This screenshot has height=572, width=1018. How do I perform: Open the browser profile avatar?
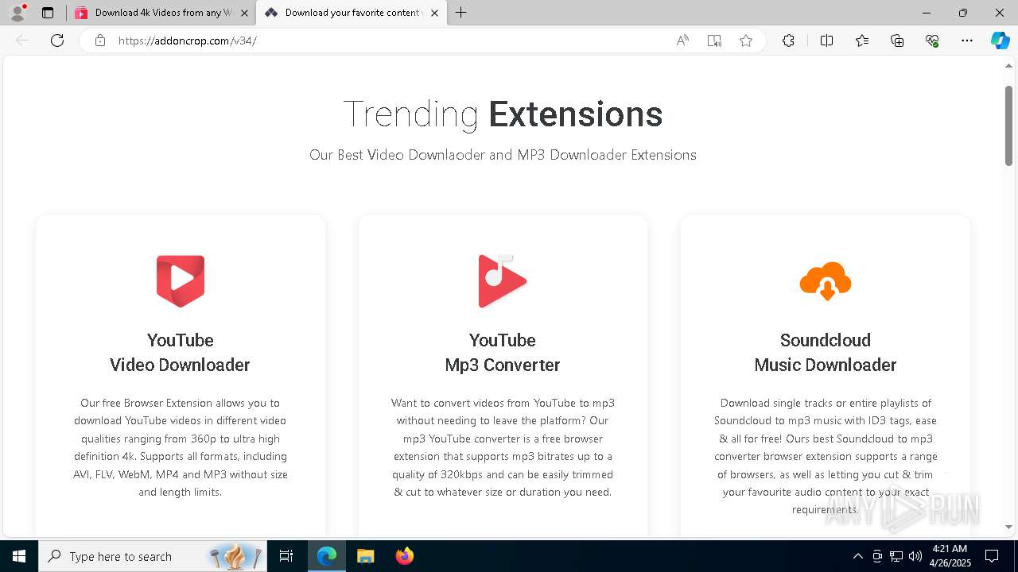pyautogui.click(x=17, y=13)
